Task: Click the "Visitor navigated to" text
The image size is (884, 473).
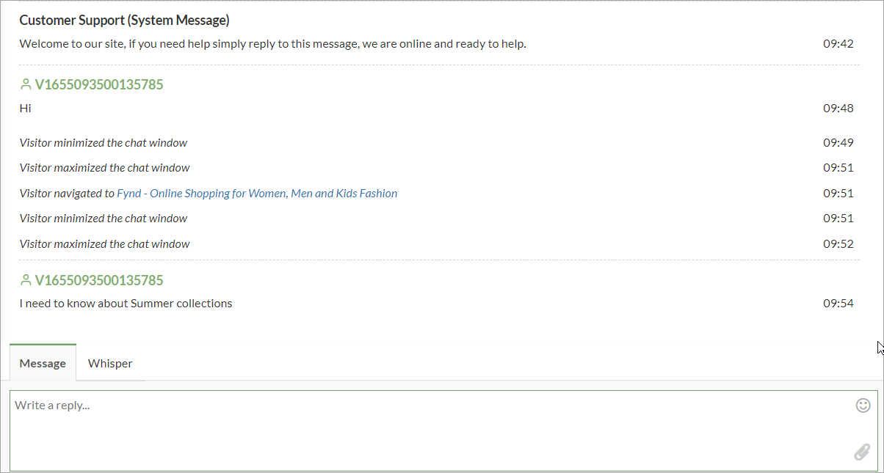Action: pyautogui.click(x=67, y=194)
